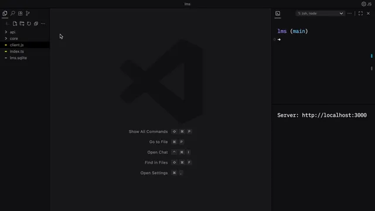
Task: Click the 'lms (main)' terminal heading text
Action: 292,31
